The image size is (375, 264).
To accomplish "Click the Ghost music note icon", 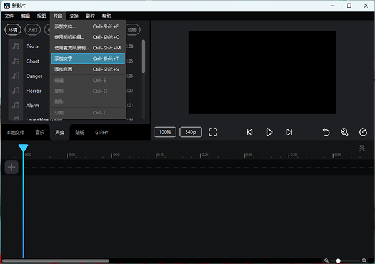I will tap(16, 61).
